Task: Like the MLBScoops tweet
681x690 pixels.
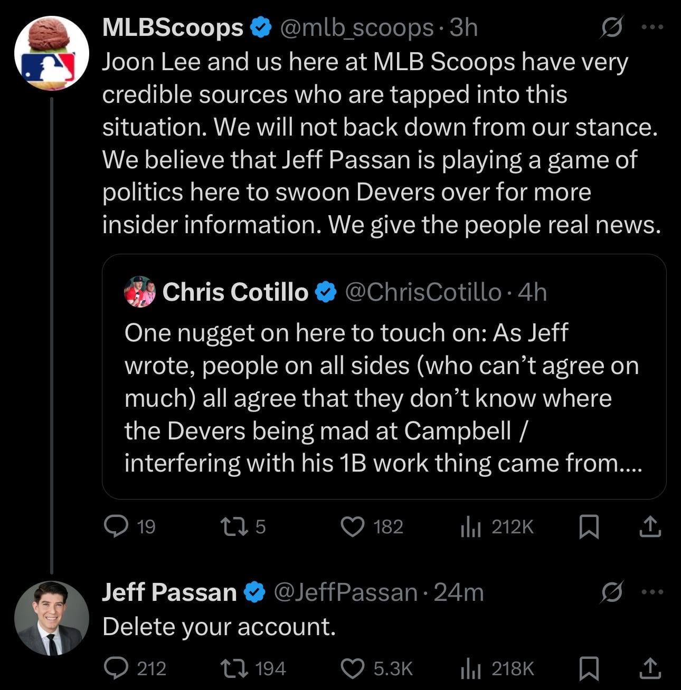Action: (x=352, y=526)
